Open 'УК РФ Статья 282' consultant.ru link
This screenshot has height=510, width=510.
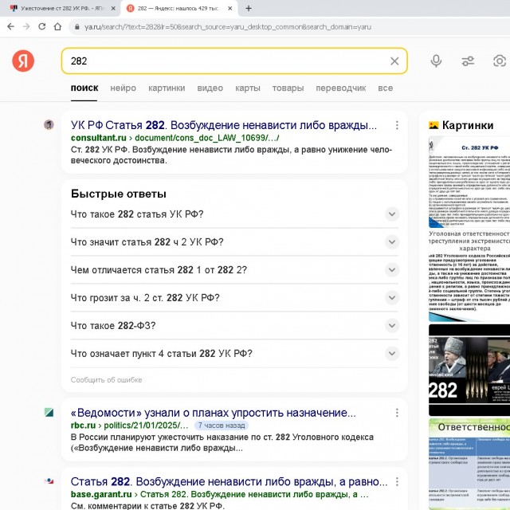(x=223, y=125)
